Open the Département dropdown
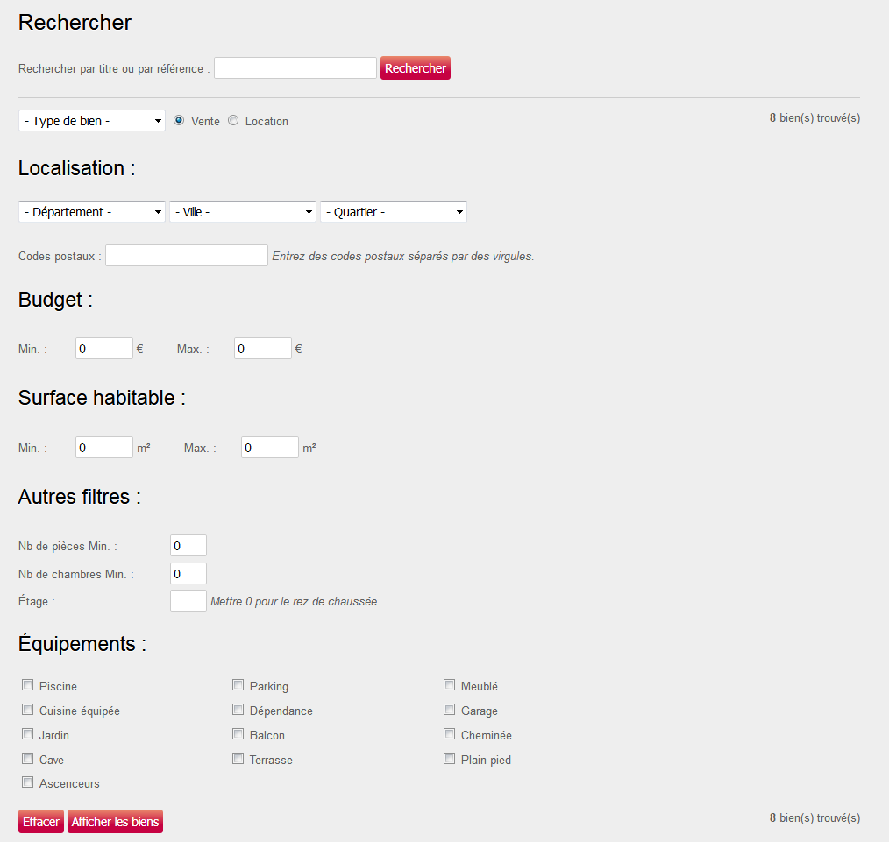This screenshot has height=842, width=889. 91,211
